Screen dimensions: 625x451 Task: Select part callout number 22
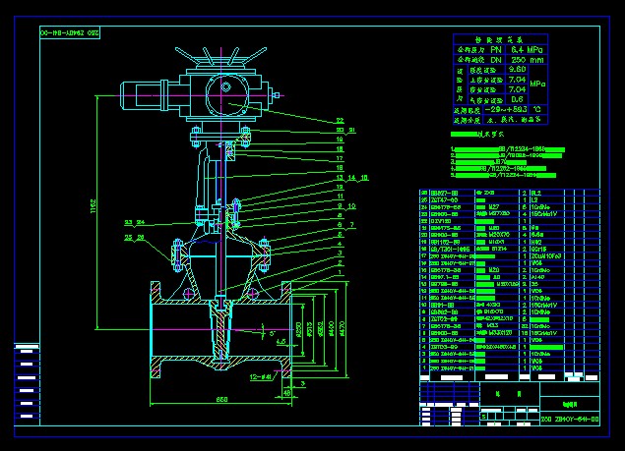[339, 121]
